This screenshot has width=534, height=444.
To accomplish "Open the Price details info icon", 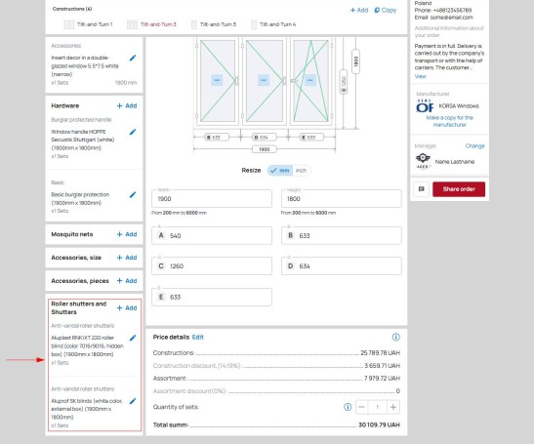I will tap(395, 337).
